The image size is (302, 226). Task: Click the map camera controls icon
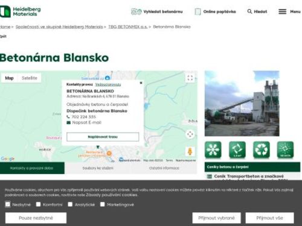click(190, 134)
